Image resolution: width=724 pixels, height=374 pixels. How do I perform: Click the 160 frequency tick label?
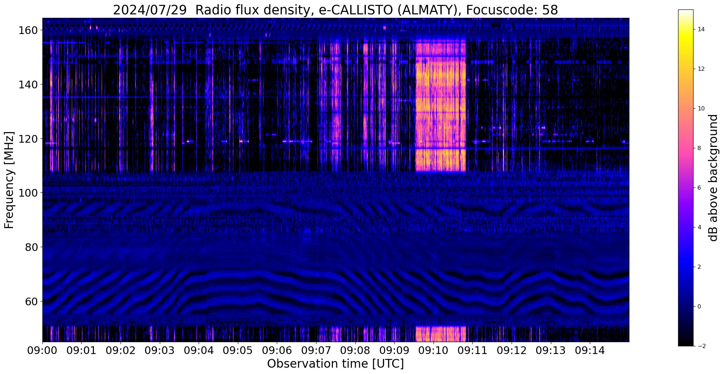click(x=28, y=30)
